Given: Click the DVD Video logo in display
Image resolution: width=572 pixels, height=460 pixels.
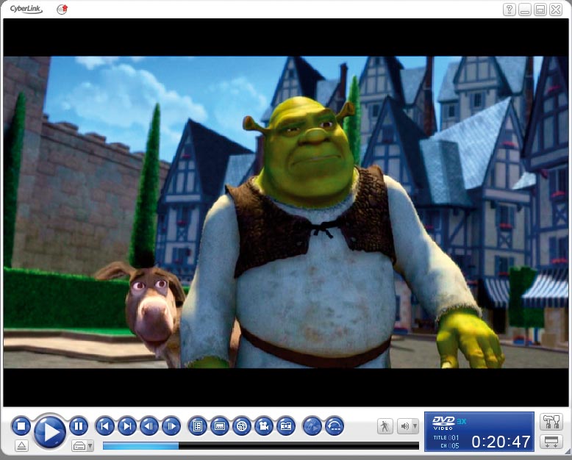Looking at the screenshot, I should point(443,423).
